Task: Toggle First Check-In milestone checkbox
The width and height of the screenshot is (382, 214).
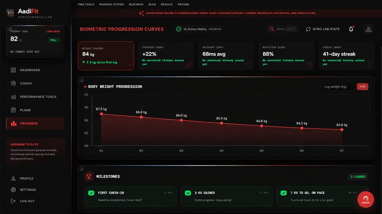Action: click(91, 193)
